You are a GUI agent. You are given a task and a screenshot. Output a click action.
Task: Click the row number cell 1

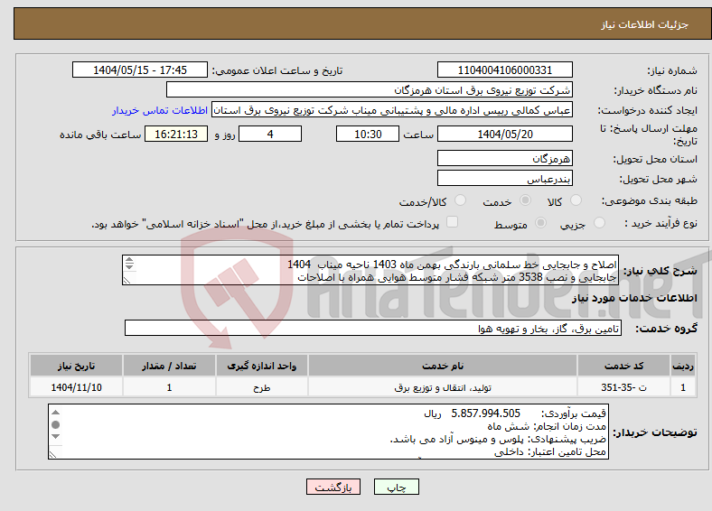[x=683, y=387]
